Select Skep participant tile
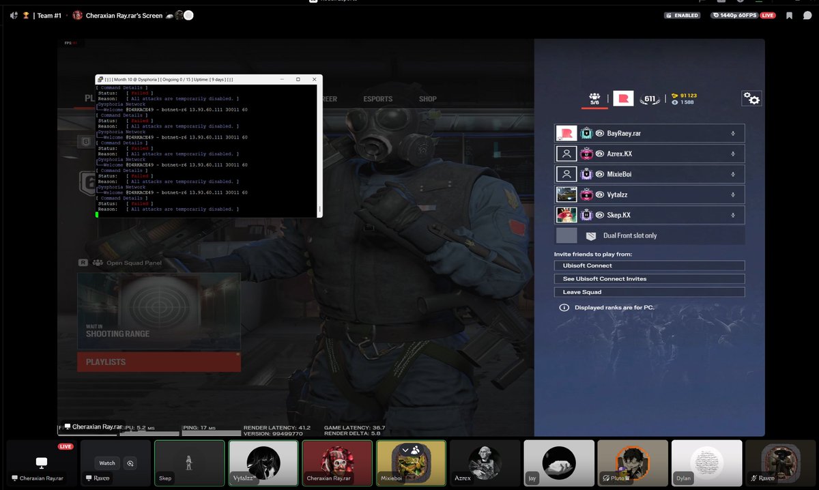 [x=188, y=463]
